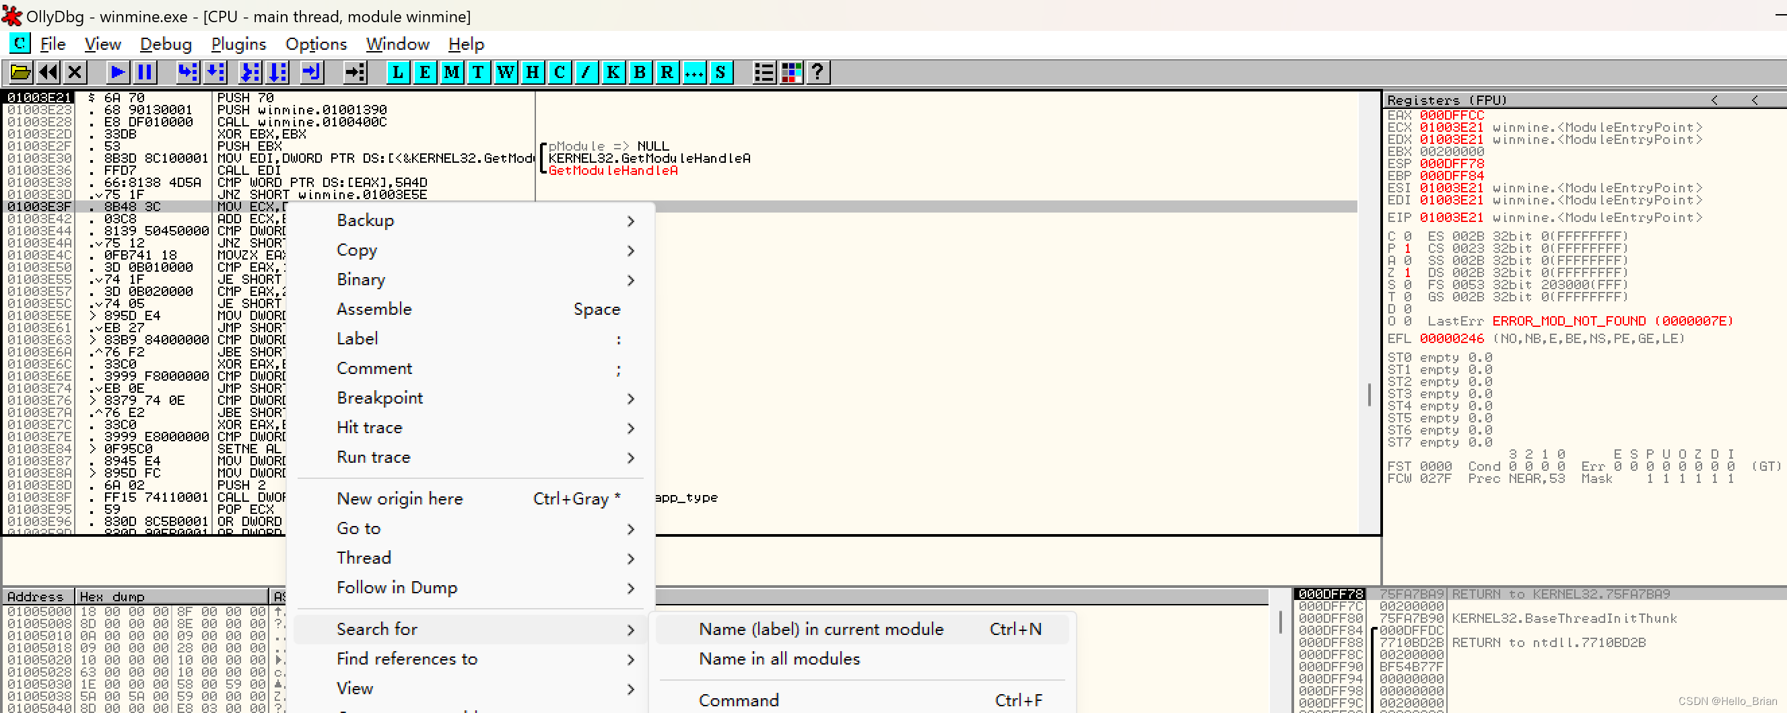Open debugging options list icon
This screenshot has width=1787, height=713.
point(764,72)
